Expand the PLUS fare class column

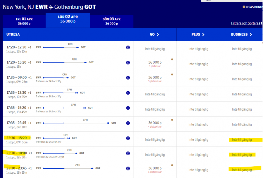point(198,34)
